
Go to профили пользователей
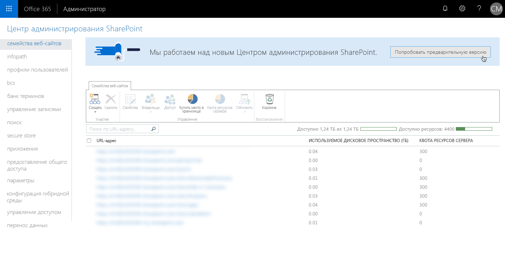click(x=37, y=70)
